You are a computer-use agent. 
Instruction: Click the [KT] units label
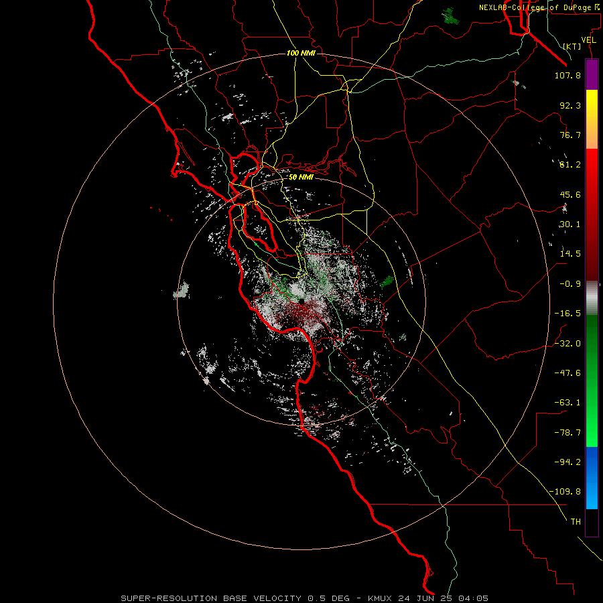572,46
